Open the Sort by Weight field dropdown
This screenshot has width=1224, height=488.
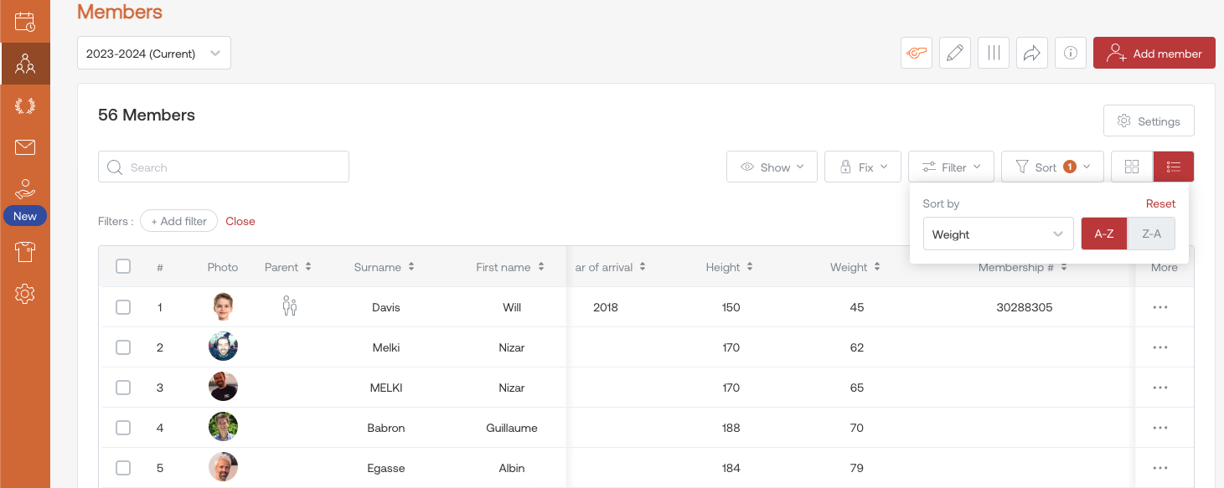(x=998, y=234)
